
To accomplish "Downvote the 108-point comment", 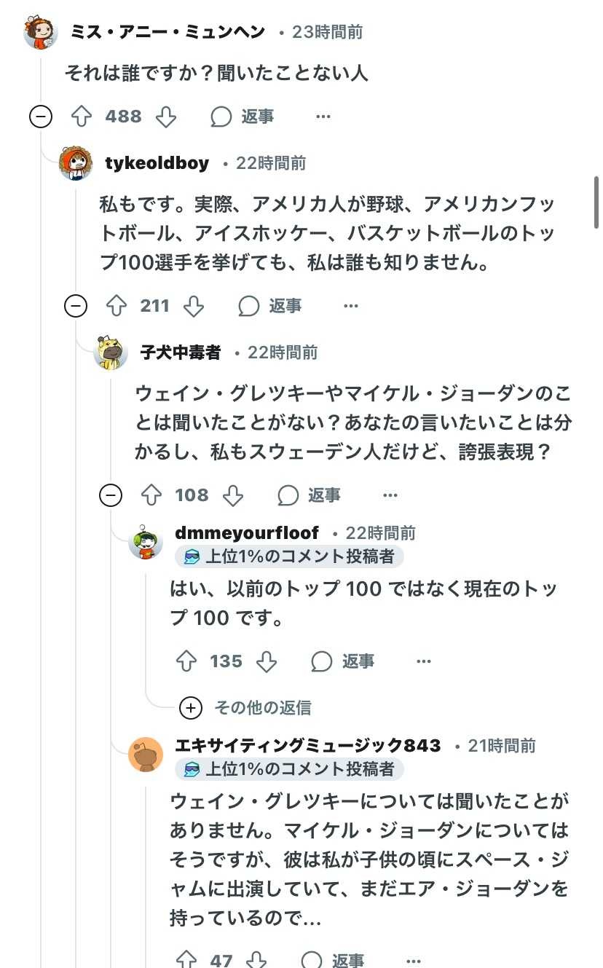I will 232,495.
